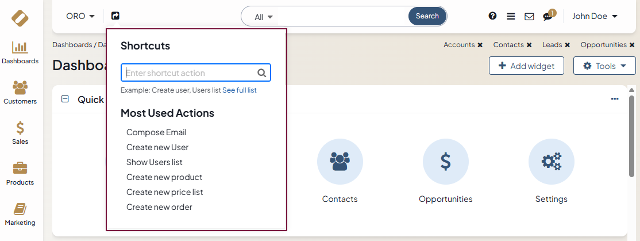
Task: Click the shortcuts icon in top bar
Action: (115, 16)
